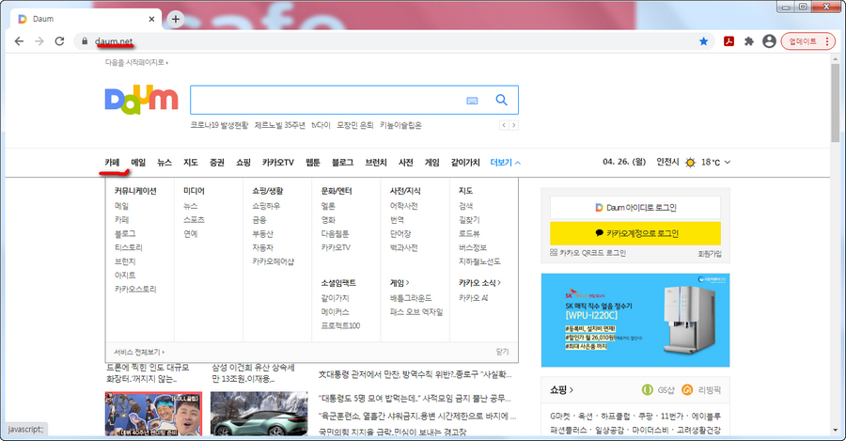Collapse the 더보기 services menu
Image resolution: width=846 pixels, height=441 pixels.
tap(505, 163)
